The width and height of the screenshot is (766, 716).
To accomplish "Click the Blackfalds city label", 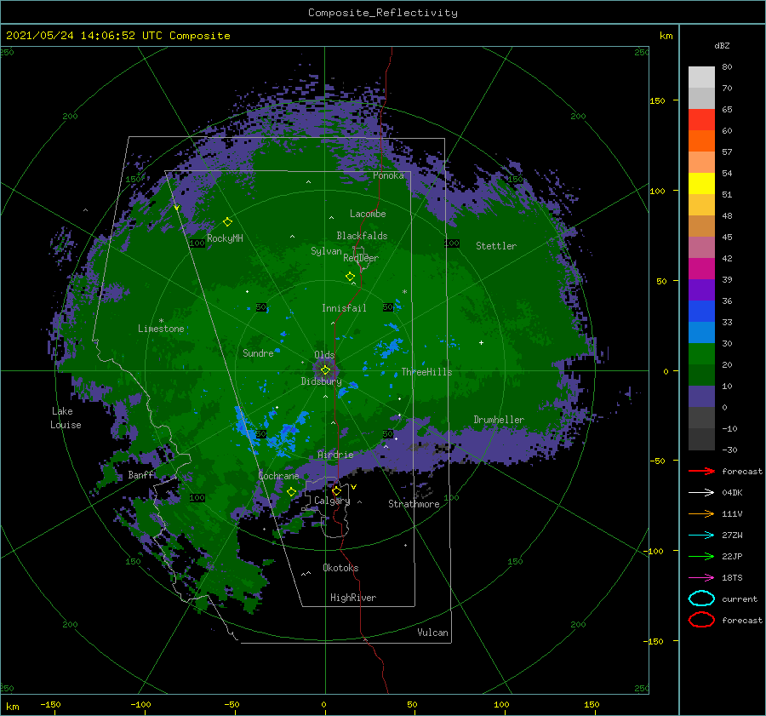I will click(362, 236).
